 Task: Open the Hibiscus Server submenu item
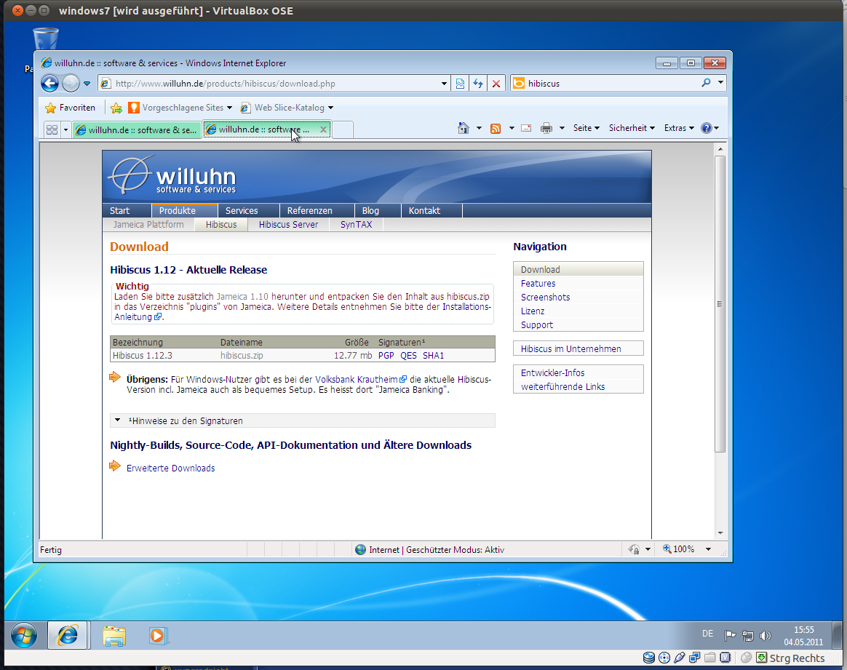[x=288, y=225]
